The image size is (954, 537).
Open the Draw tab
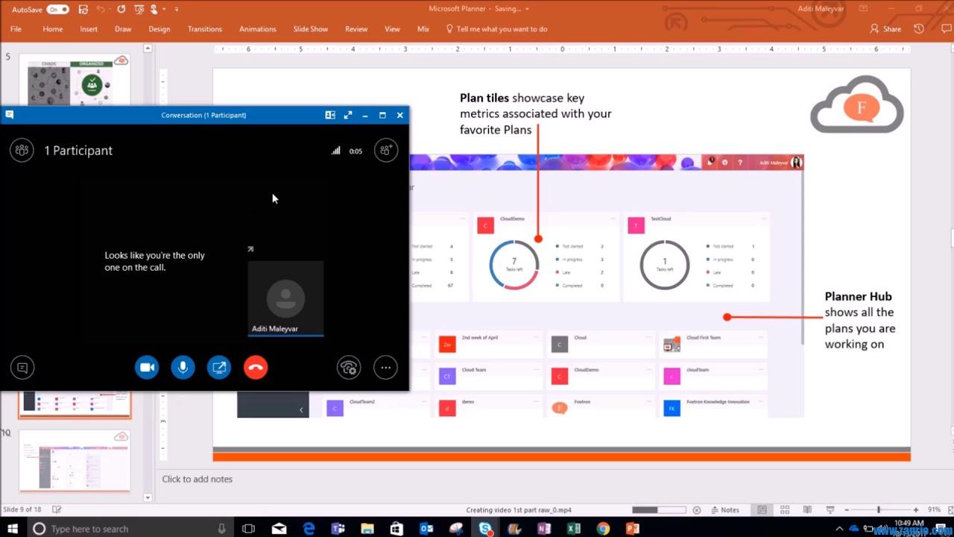click(x=123, y=29)
